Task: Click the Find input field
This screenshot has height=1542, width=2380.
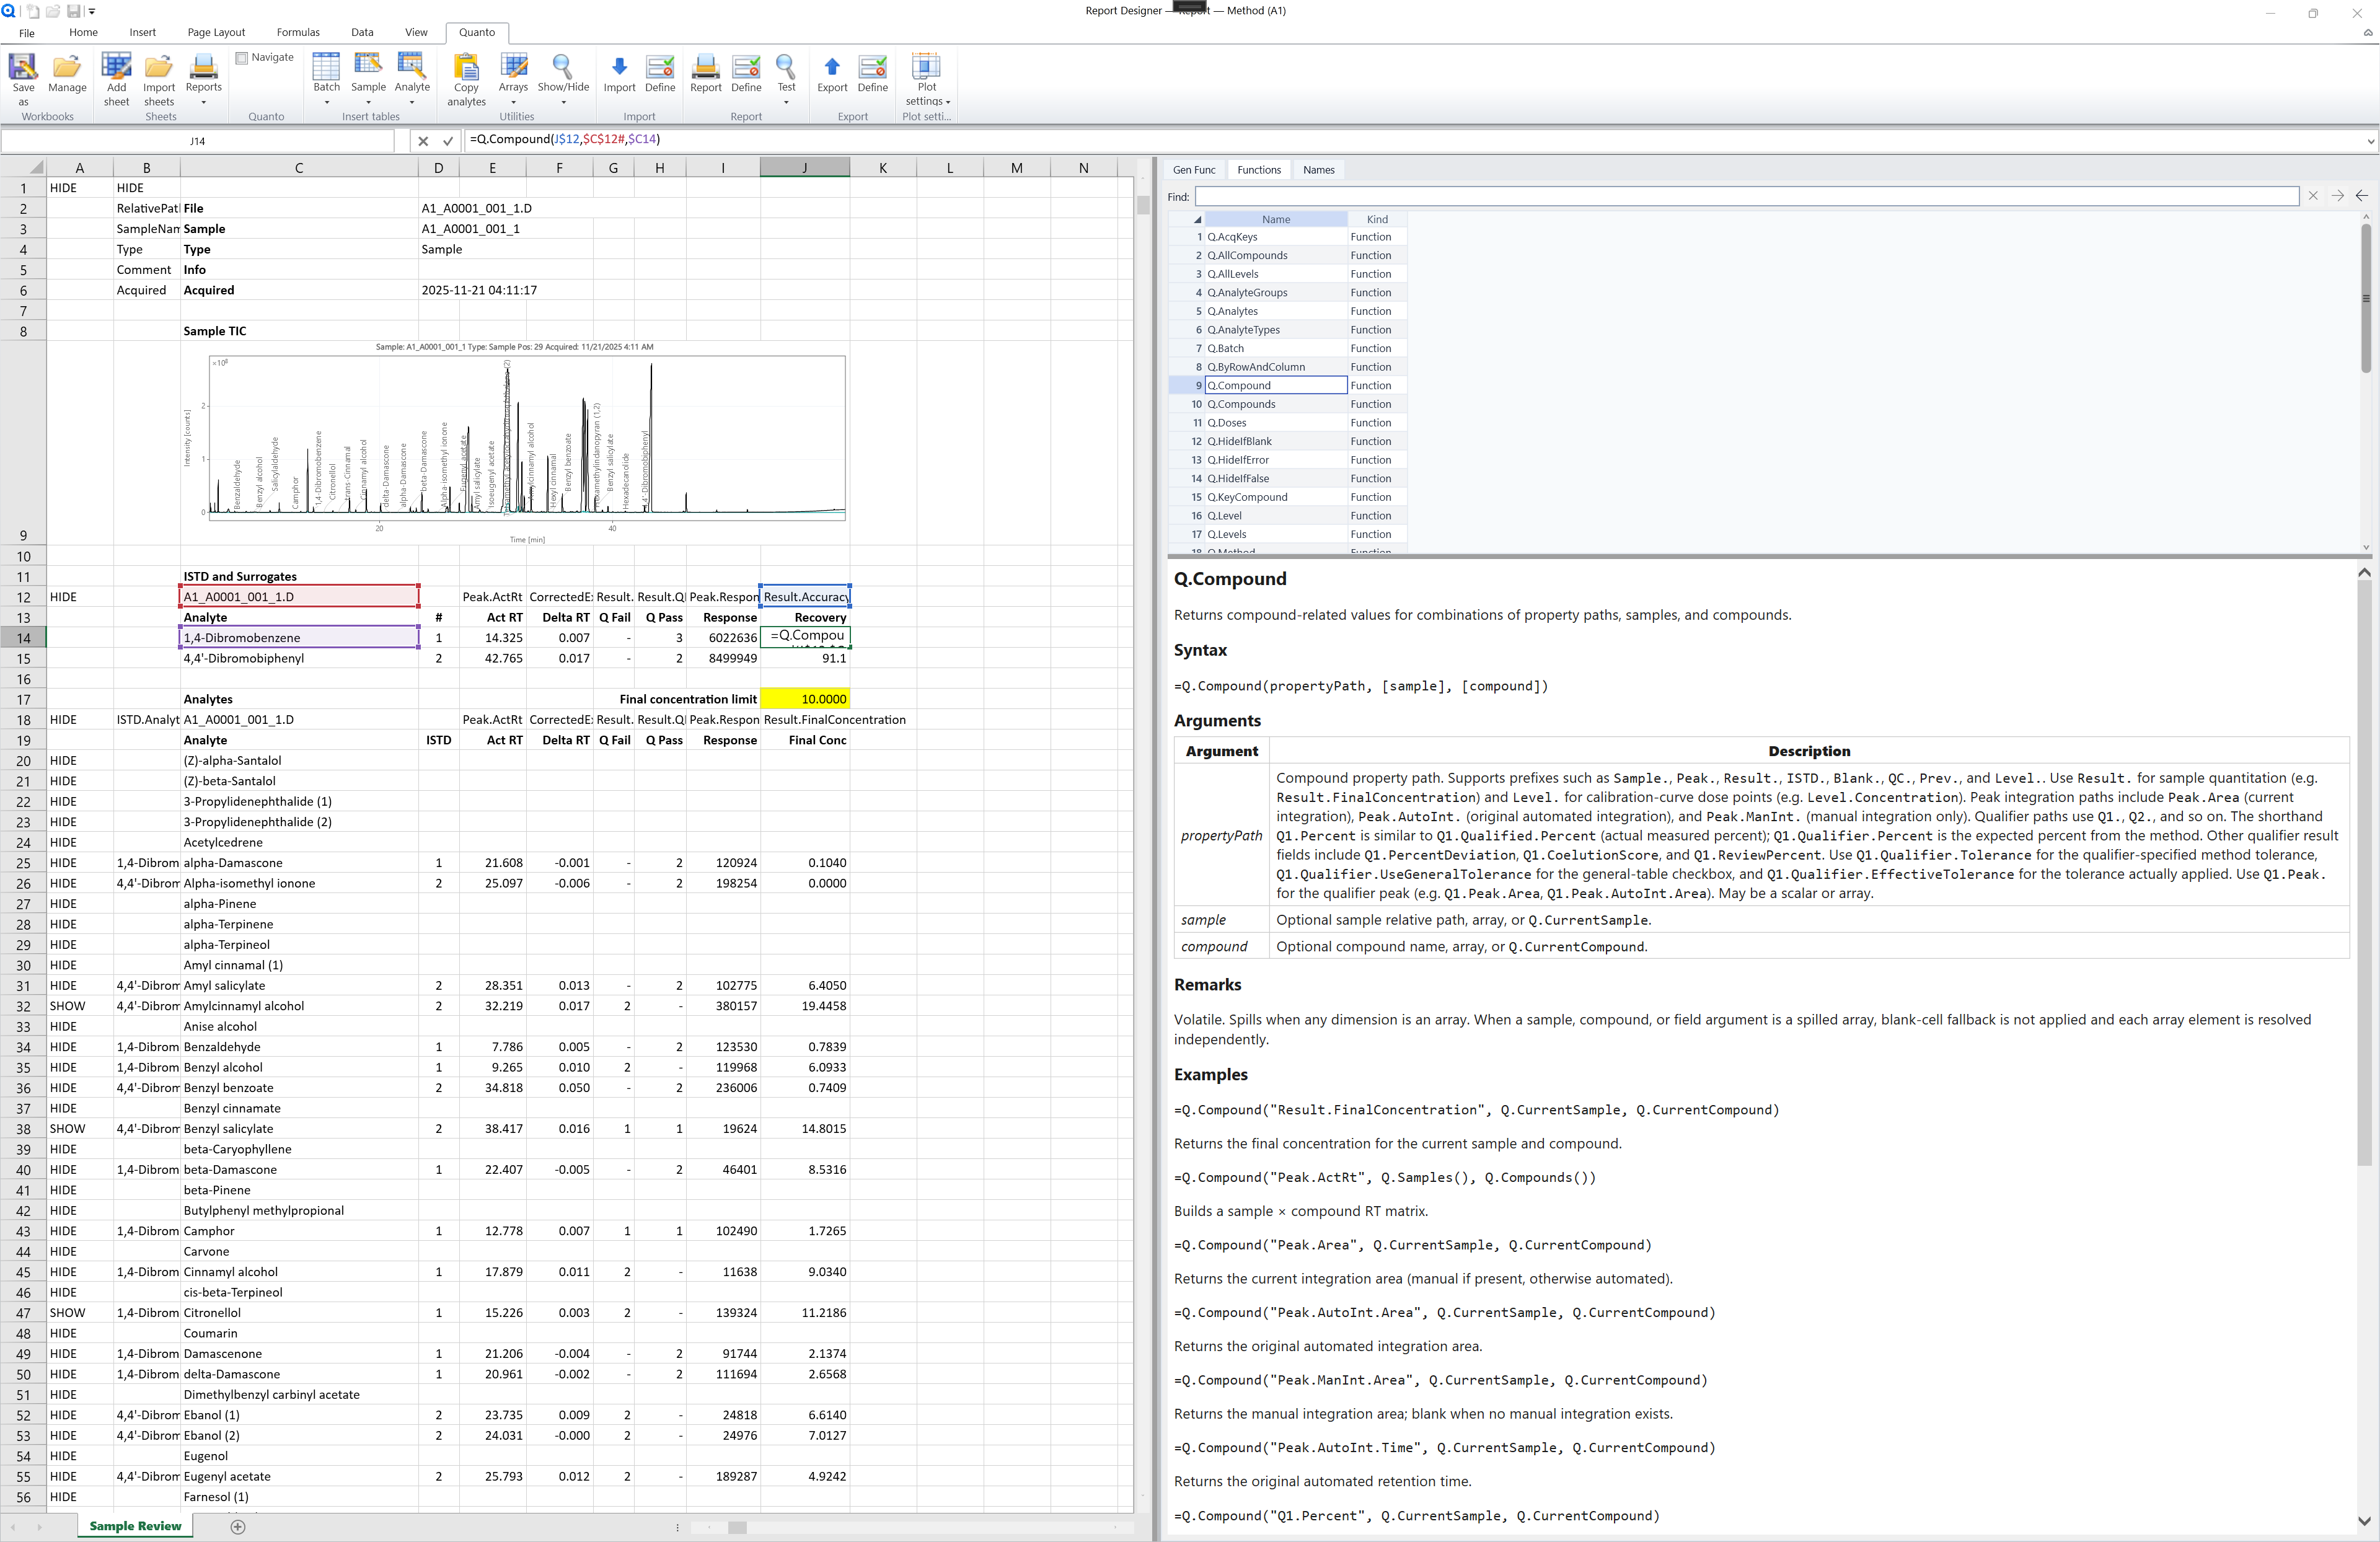Action: pos(1746,196)
